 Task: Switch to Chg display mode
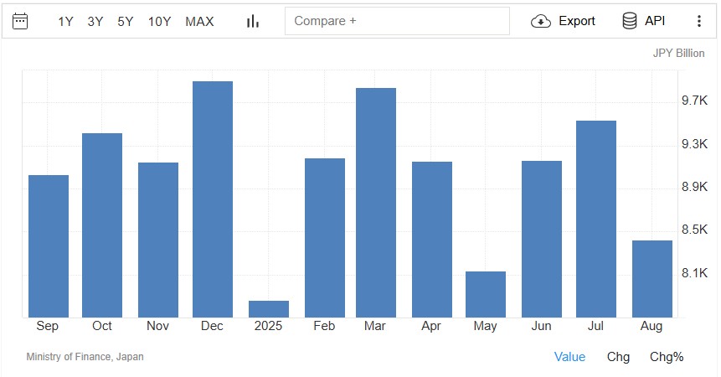coord(618,357)
